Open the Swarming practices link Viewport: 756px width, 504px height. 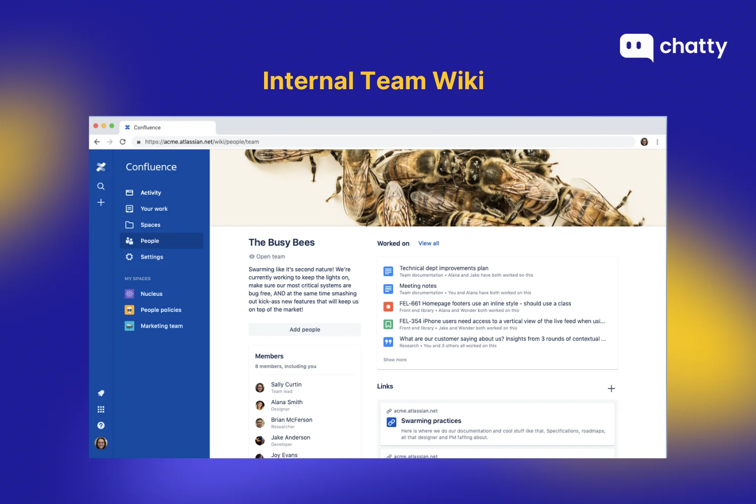coord(431,421)
